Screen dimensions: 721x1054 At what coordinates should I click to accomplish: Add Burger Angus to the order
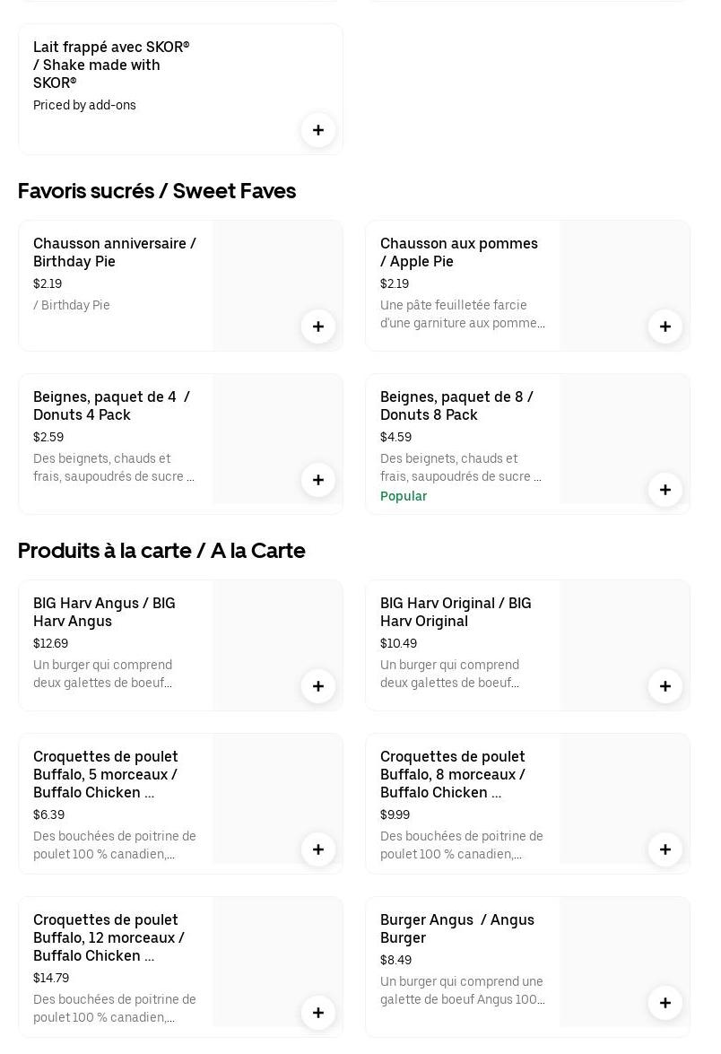pos(665,1003)
